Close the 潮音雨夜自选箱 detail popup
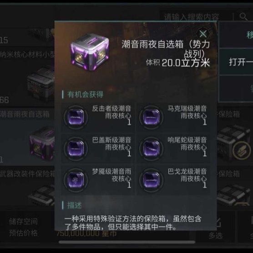Image resolution: width=253 pixels, height=253 pixels. (203, 34)
